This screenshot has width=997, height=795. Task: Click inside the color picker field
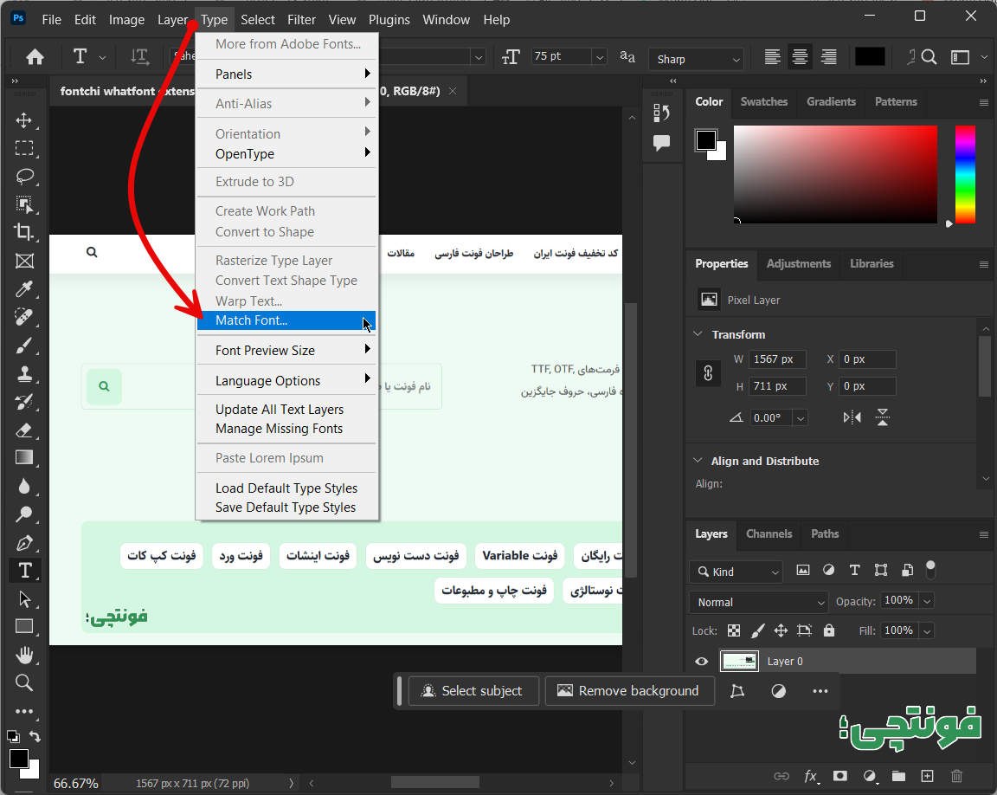(x=835, y=174)
